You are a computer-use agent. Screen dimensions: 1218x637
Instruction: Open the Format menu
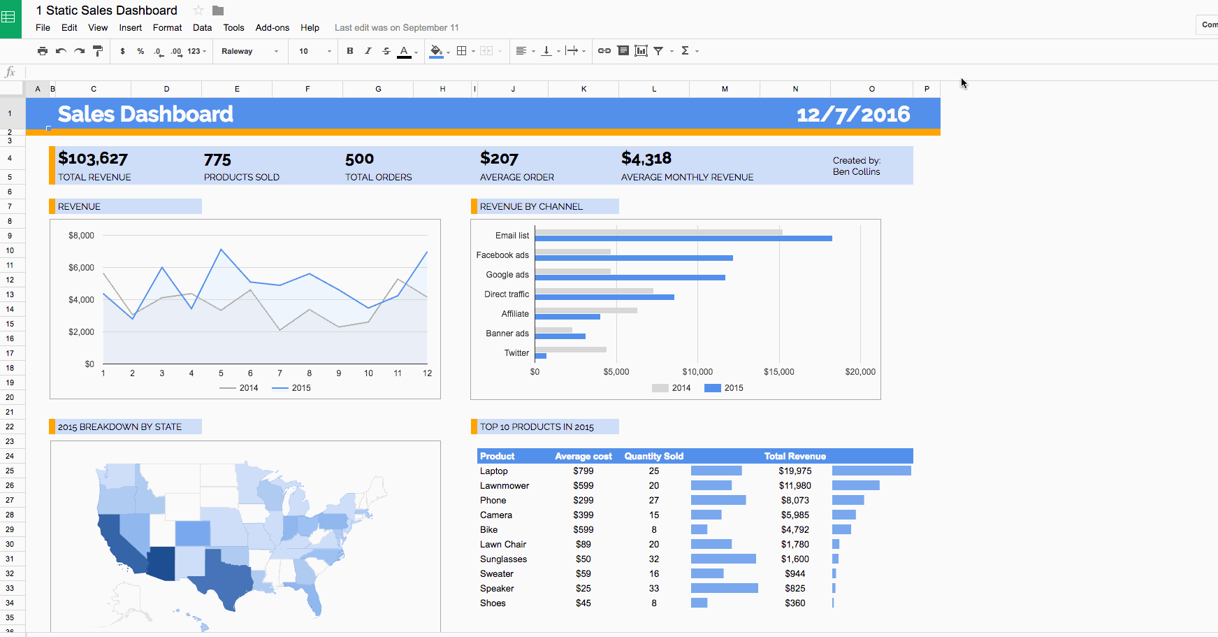(167, 28)
